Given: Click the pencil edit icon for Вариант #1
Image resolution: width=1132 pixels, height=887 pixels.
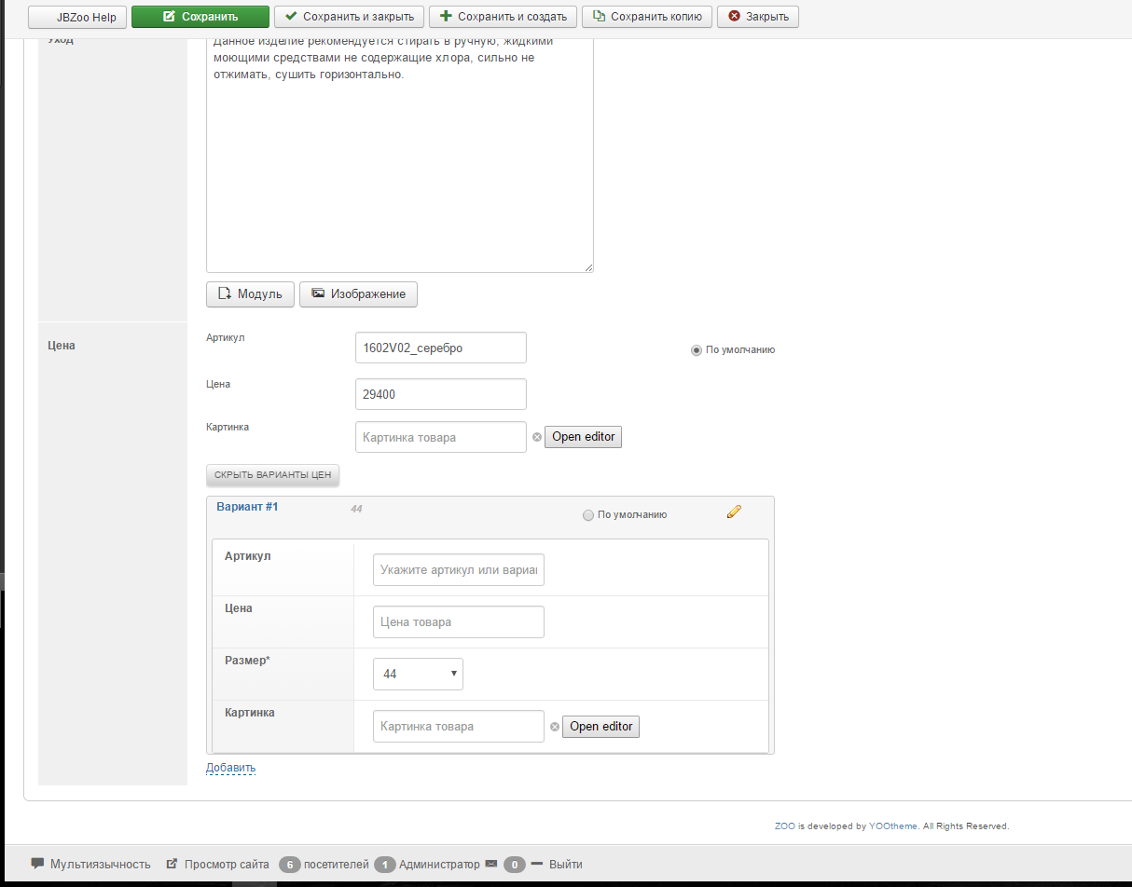Looking at the screenshot, I should click(x=734, y=511).
